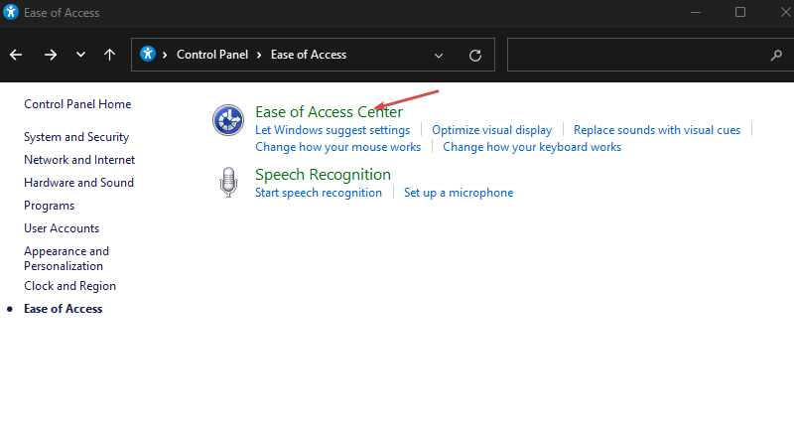Click inside the Control Panel search box

tap(651, 55)
